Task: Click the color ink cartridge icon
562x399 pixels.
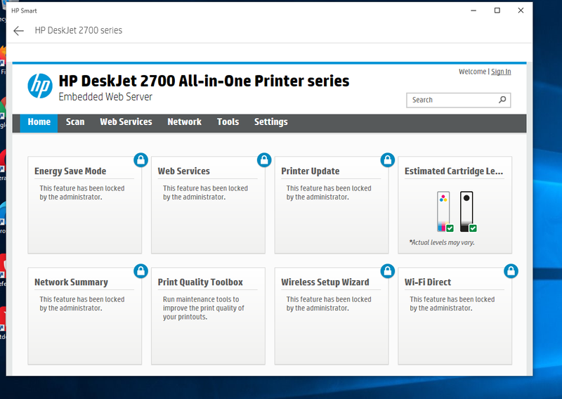Action: coord(445,211)
